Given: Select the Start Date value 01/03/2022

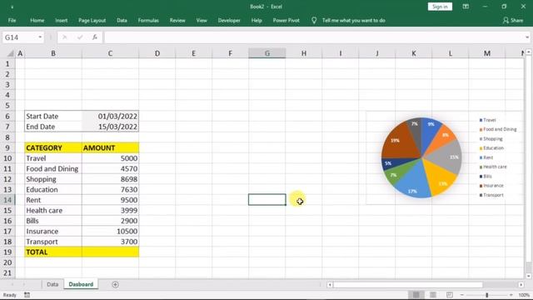Looking at the screenshot, I should (x=110, y=117).
